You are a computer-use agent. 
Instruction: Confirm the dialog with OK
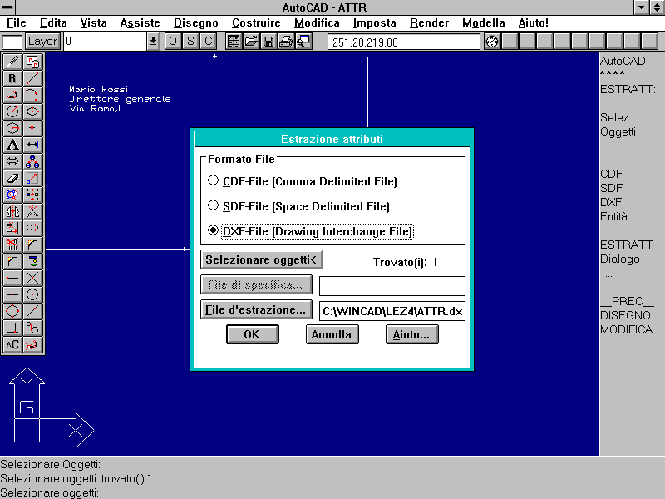(253, 334)
